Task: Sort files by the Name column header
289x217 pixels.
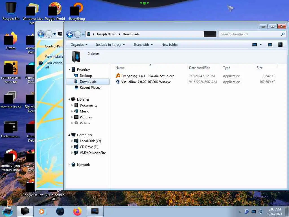Action: (x=150, y=68)
